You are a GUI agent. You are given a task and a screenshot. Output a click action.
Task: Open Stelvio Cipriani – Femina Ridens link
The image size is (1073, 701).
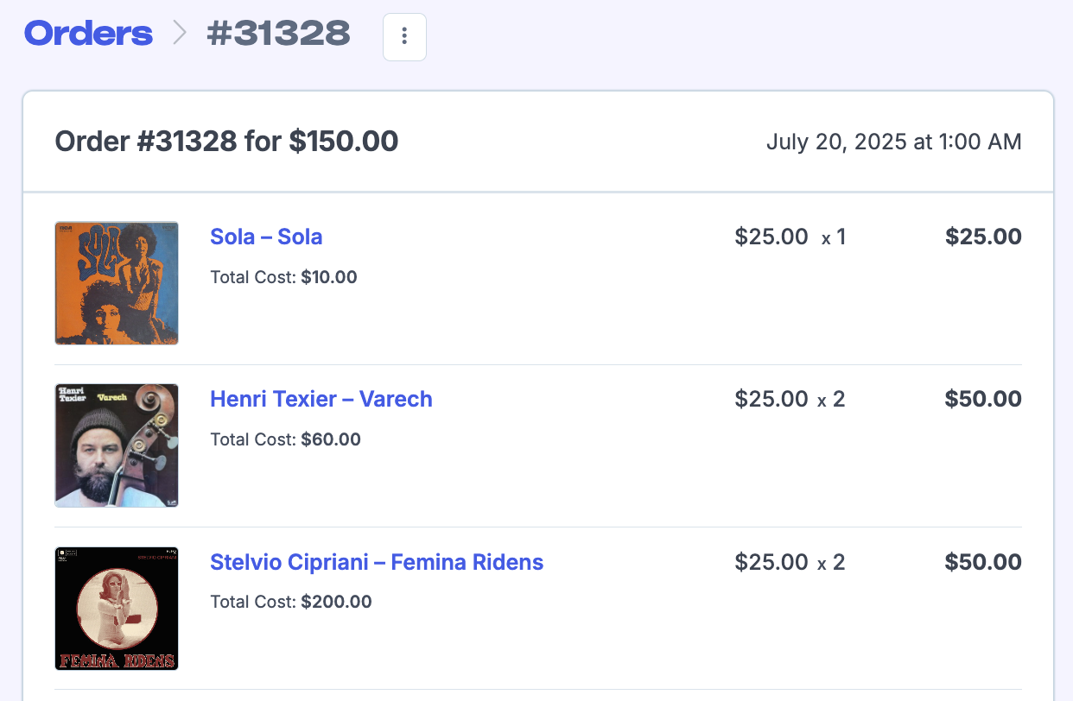click(377, 562)
